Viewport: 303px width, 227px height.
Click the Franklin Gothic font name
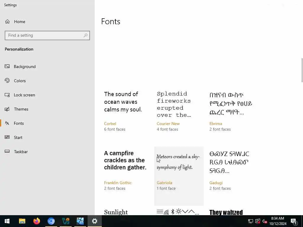(118, 183)
